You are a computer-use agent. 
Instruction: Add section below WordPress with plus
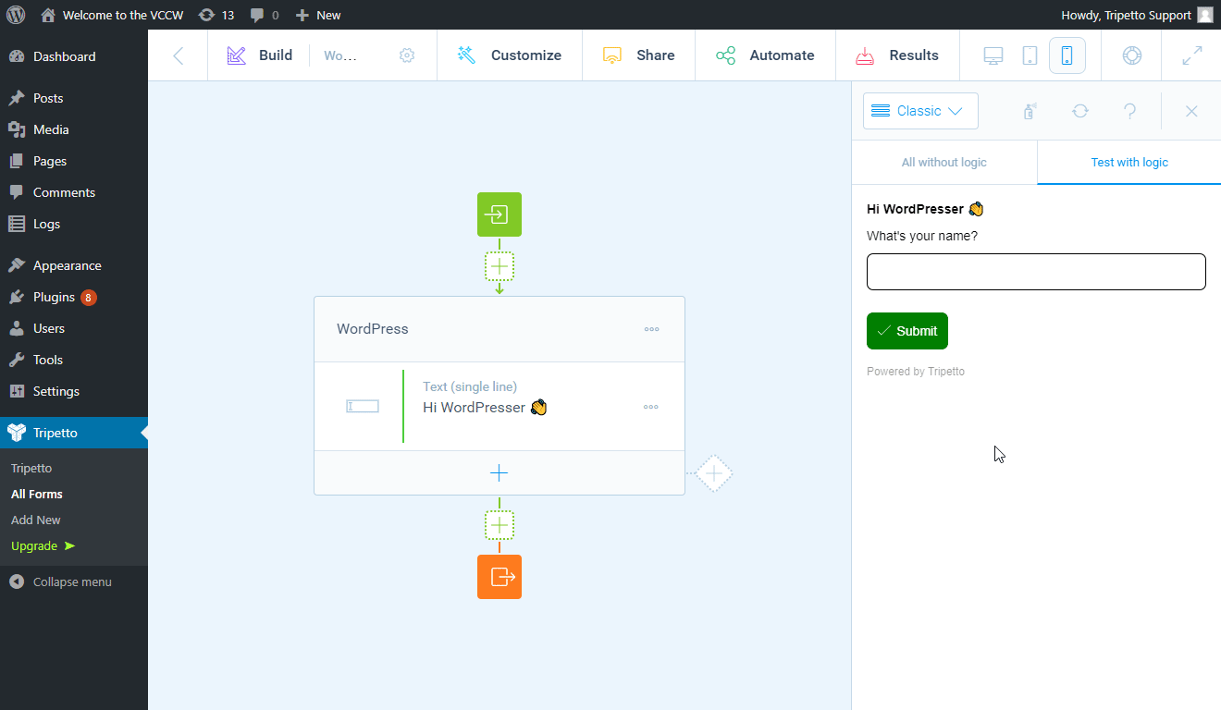(499, 525)
